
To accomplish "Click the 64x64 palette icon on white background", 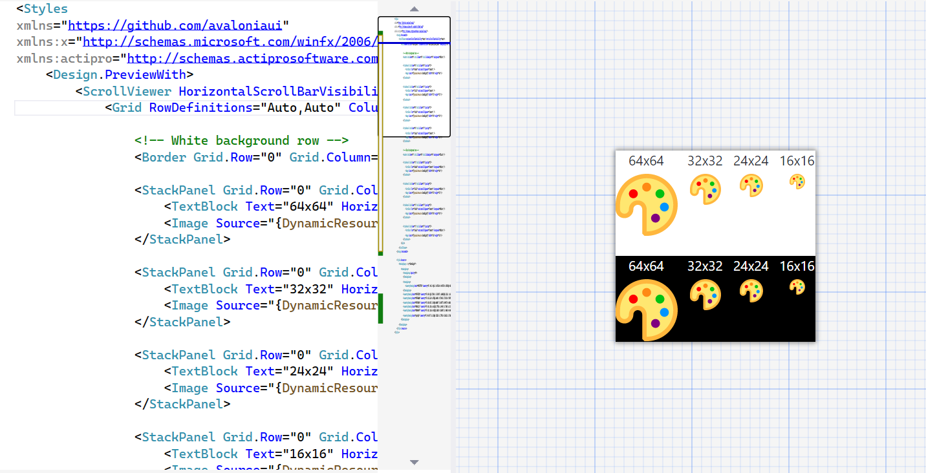I will 646,205.
